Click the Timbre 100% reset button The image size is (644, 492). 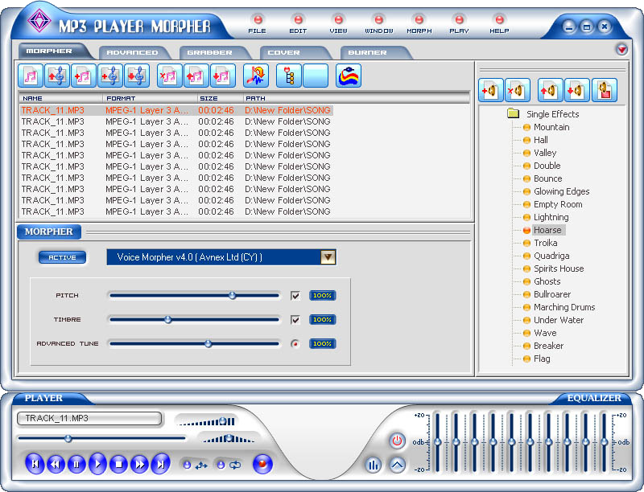tap(323, 319)
